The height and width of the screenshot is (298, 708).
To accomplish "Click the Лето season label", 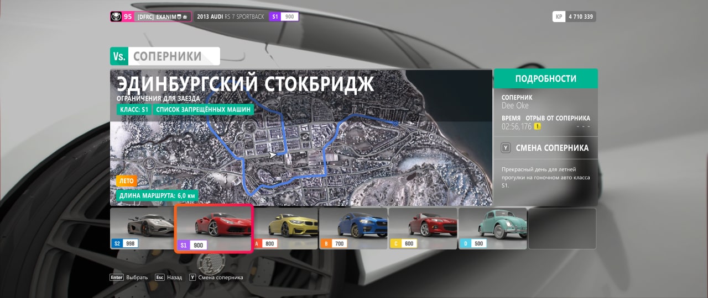I will pyautogui.click(x=126, y=181).
